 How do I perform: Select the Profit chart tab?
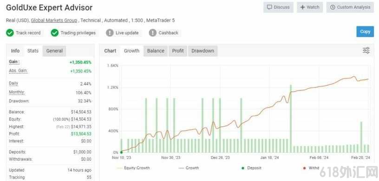pos(178,51)
